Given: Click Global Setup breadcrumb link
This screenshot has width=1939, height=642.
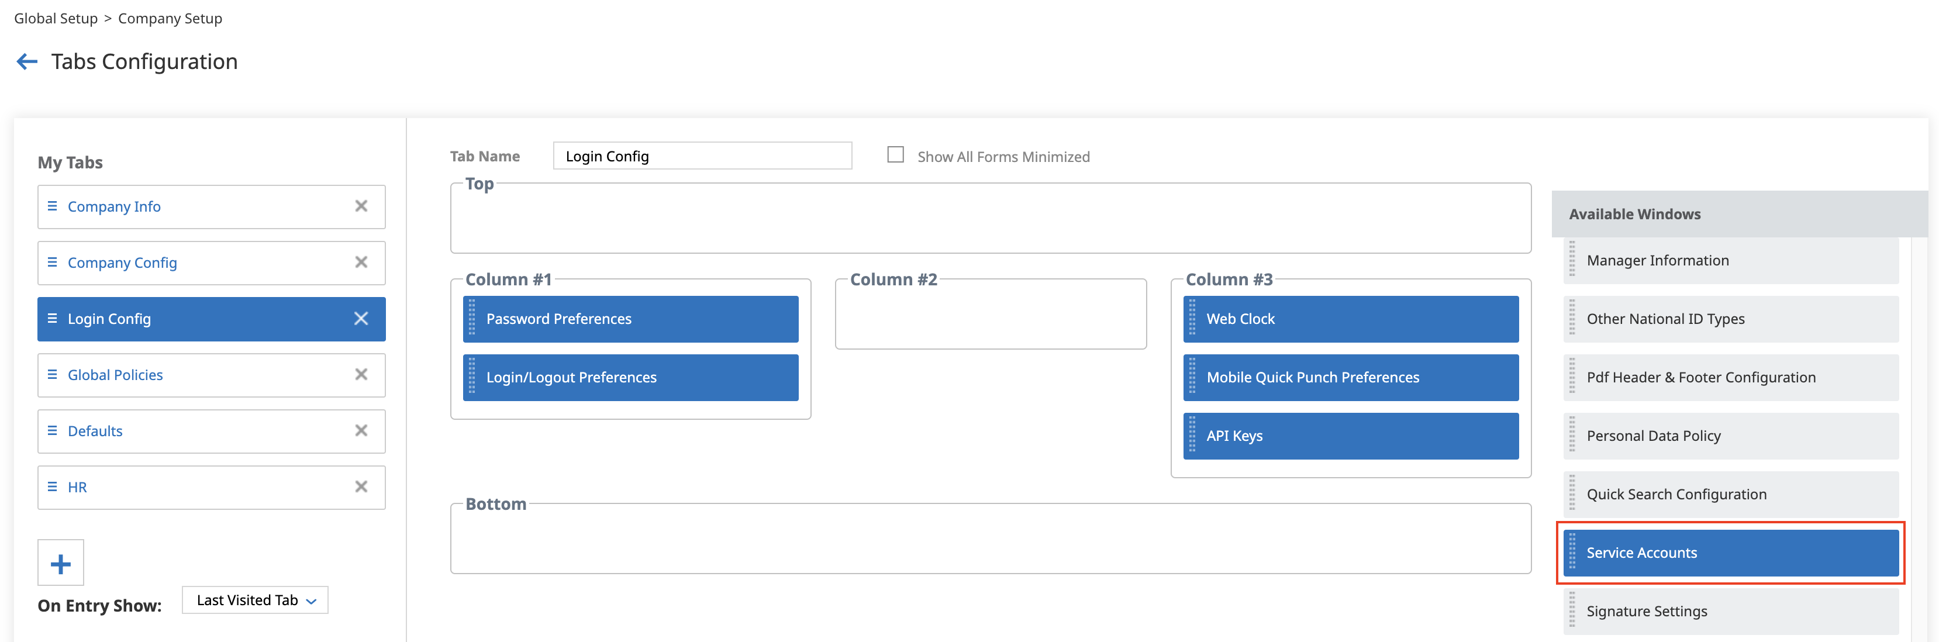Looking at the screenshot, I should coord(56,18).
